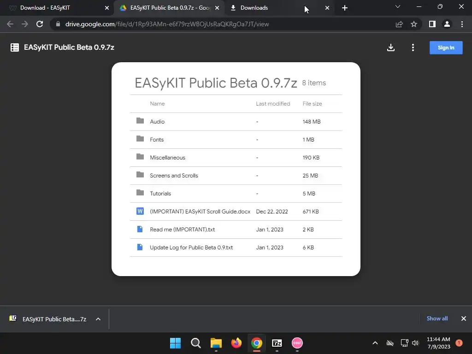Click the Audio folder icon
The height and width of the screenshot is (354, 472).
coord(140,121)
